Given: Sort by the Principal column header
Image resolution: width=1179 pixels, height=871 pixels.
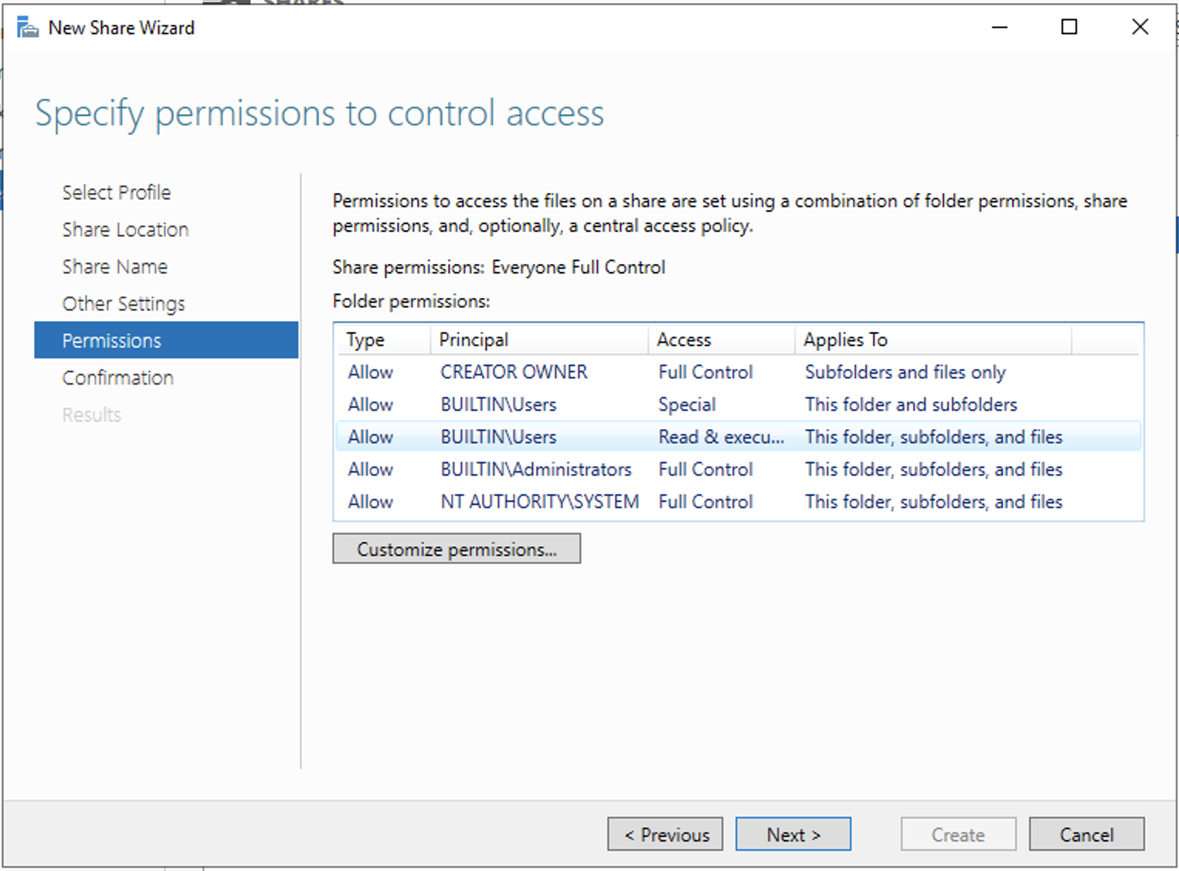Looking at the screenshot, I should tap(474, 340).
